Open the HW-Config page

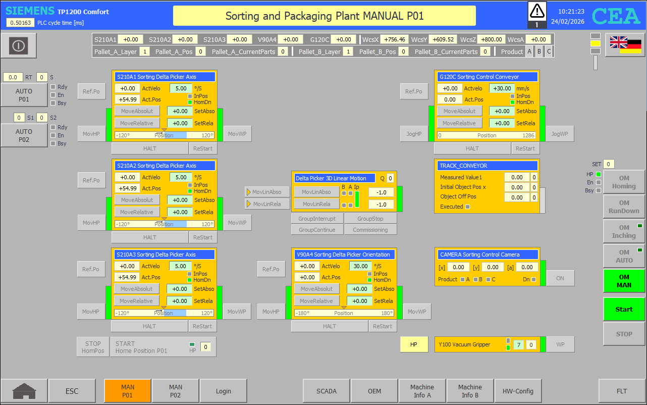[x=518, y=391]
